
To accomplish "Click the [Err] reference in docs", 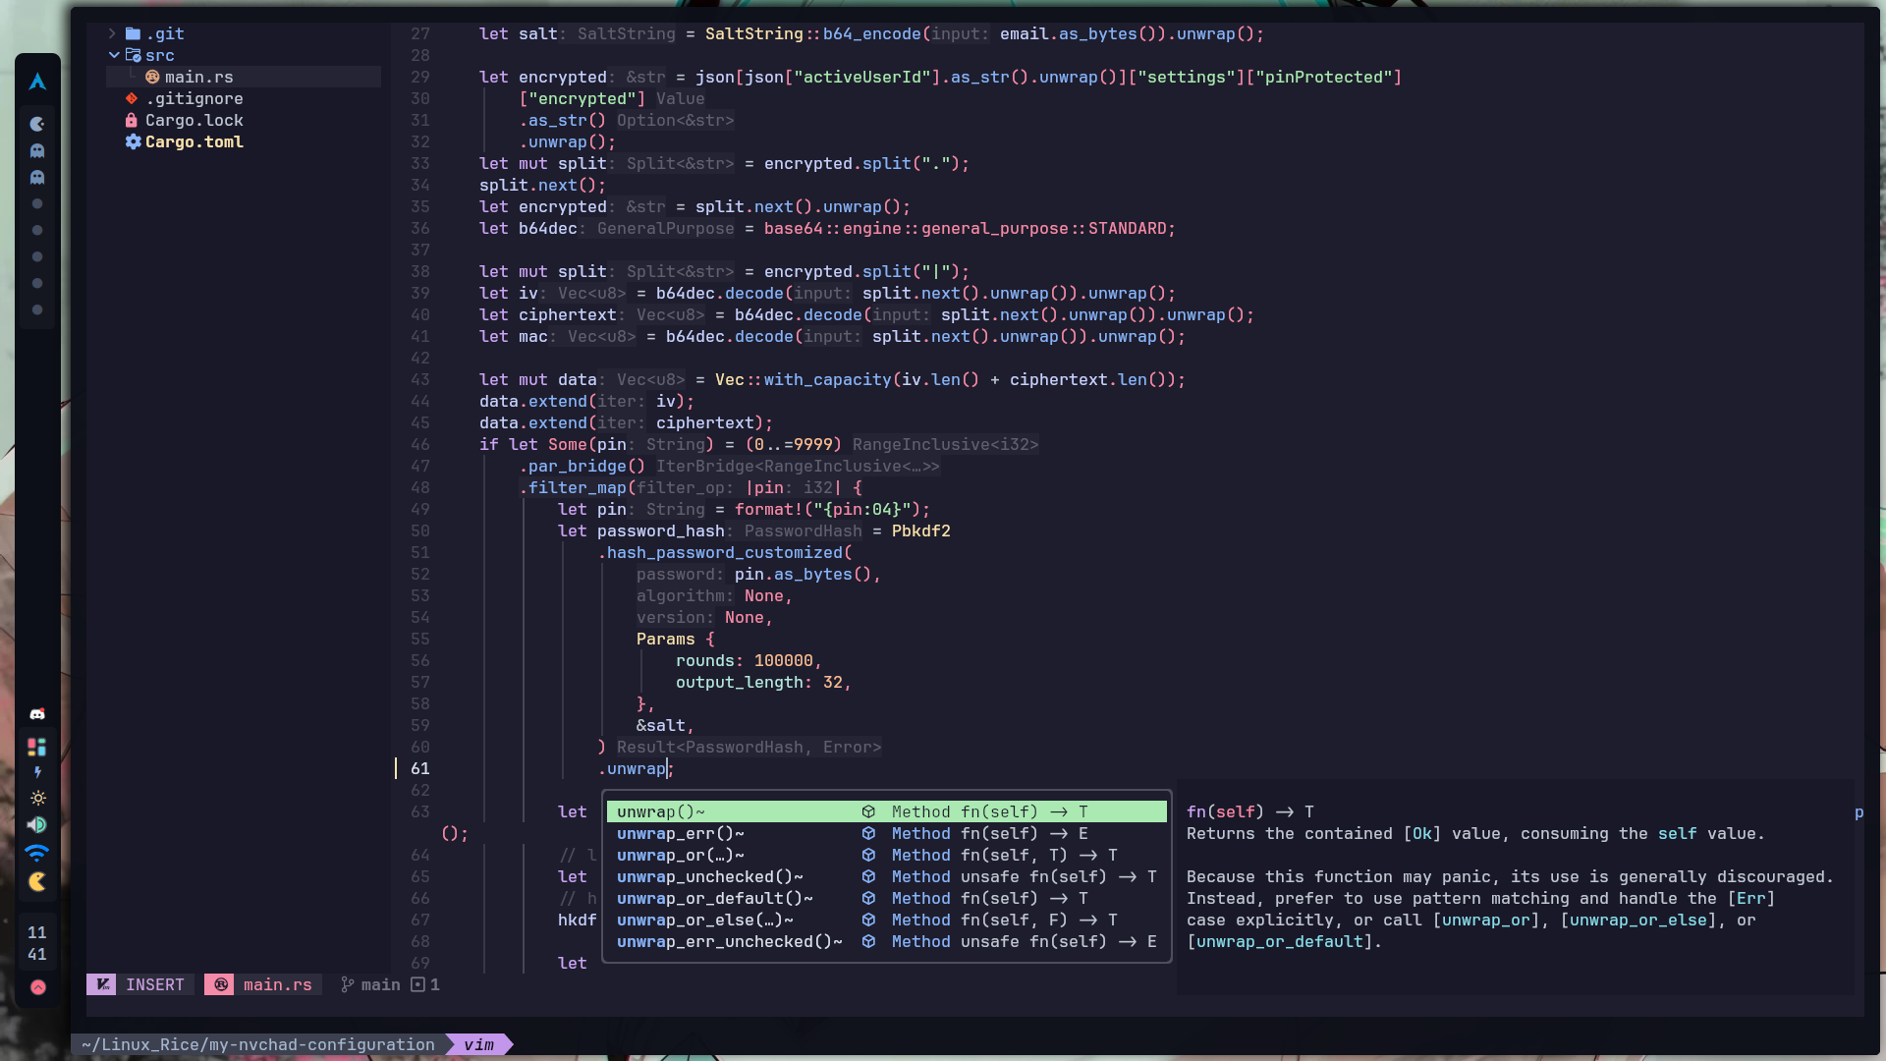I will (1750, 898).
